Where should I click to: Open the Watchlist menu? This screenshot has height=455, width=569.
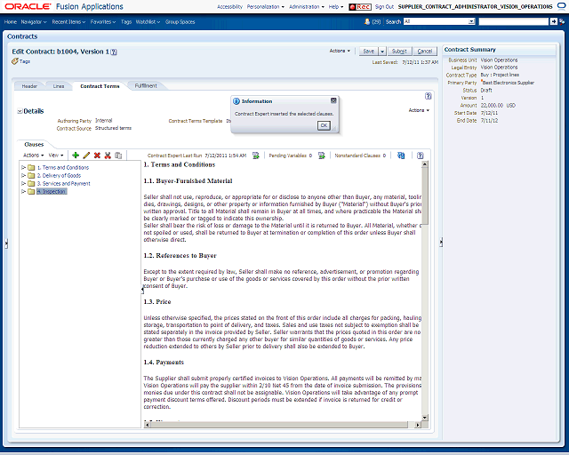(x=148, y=22)
